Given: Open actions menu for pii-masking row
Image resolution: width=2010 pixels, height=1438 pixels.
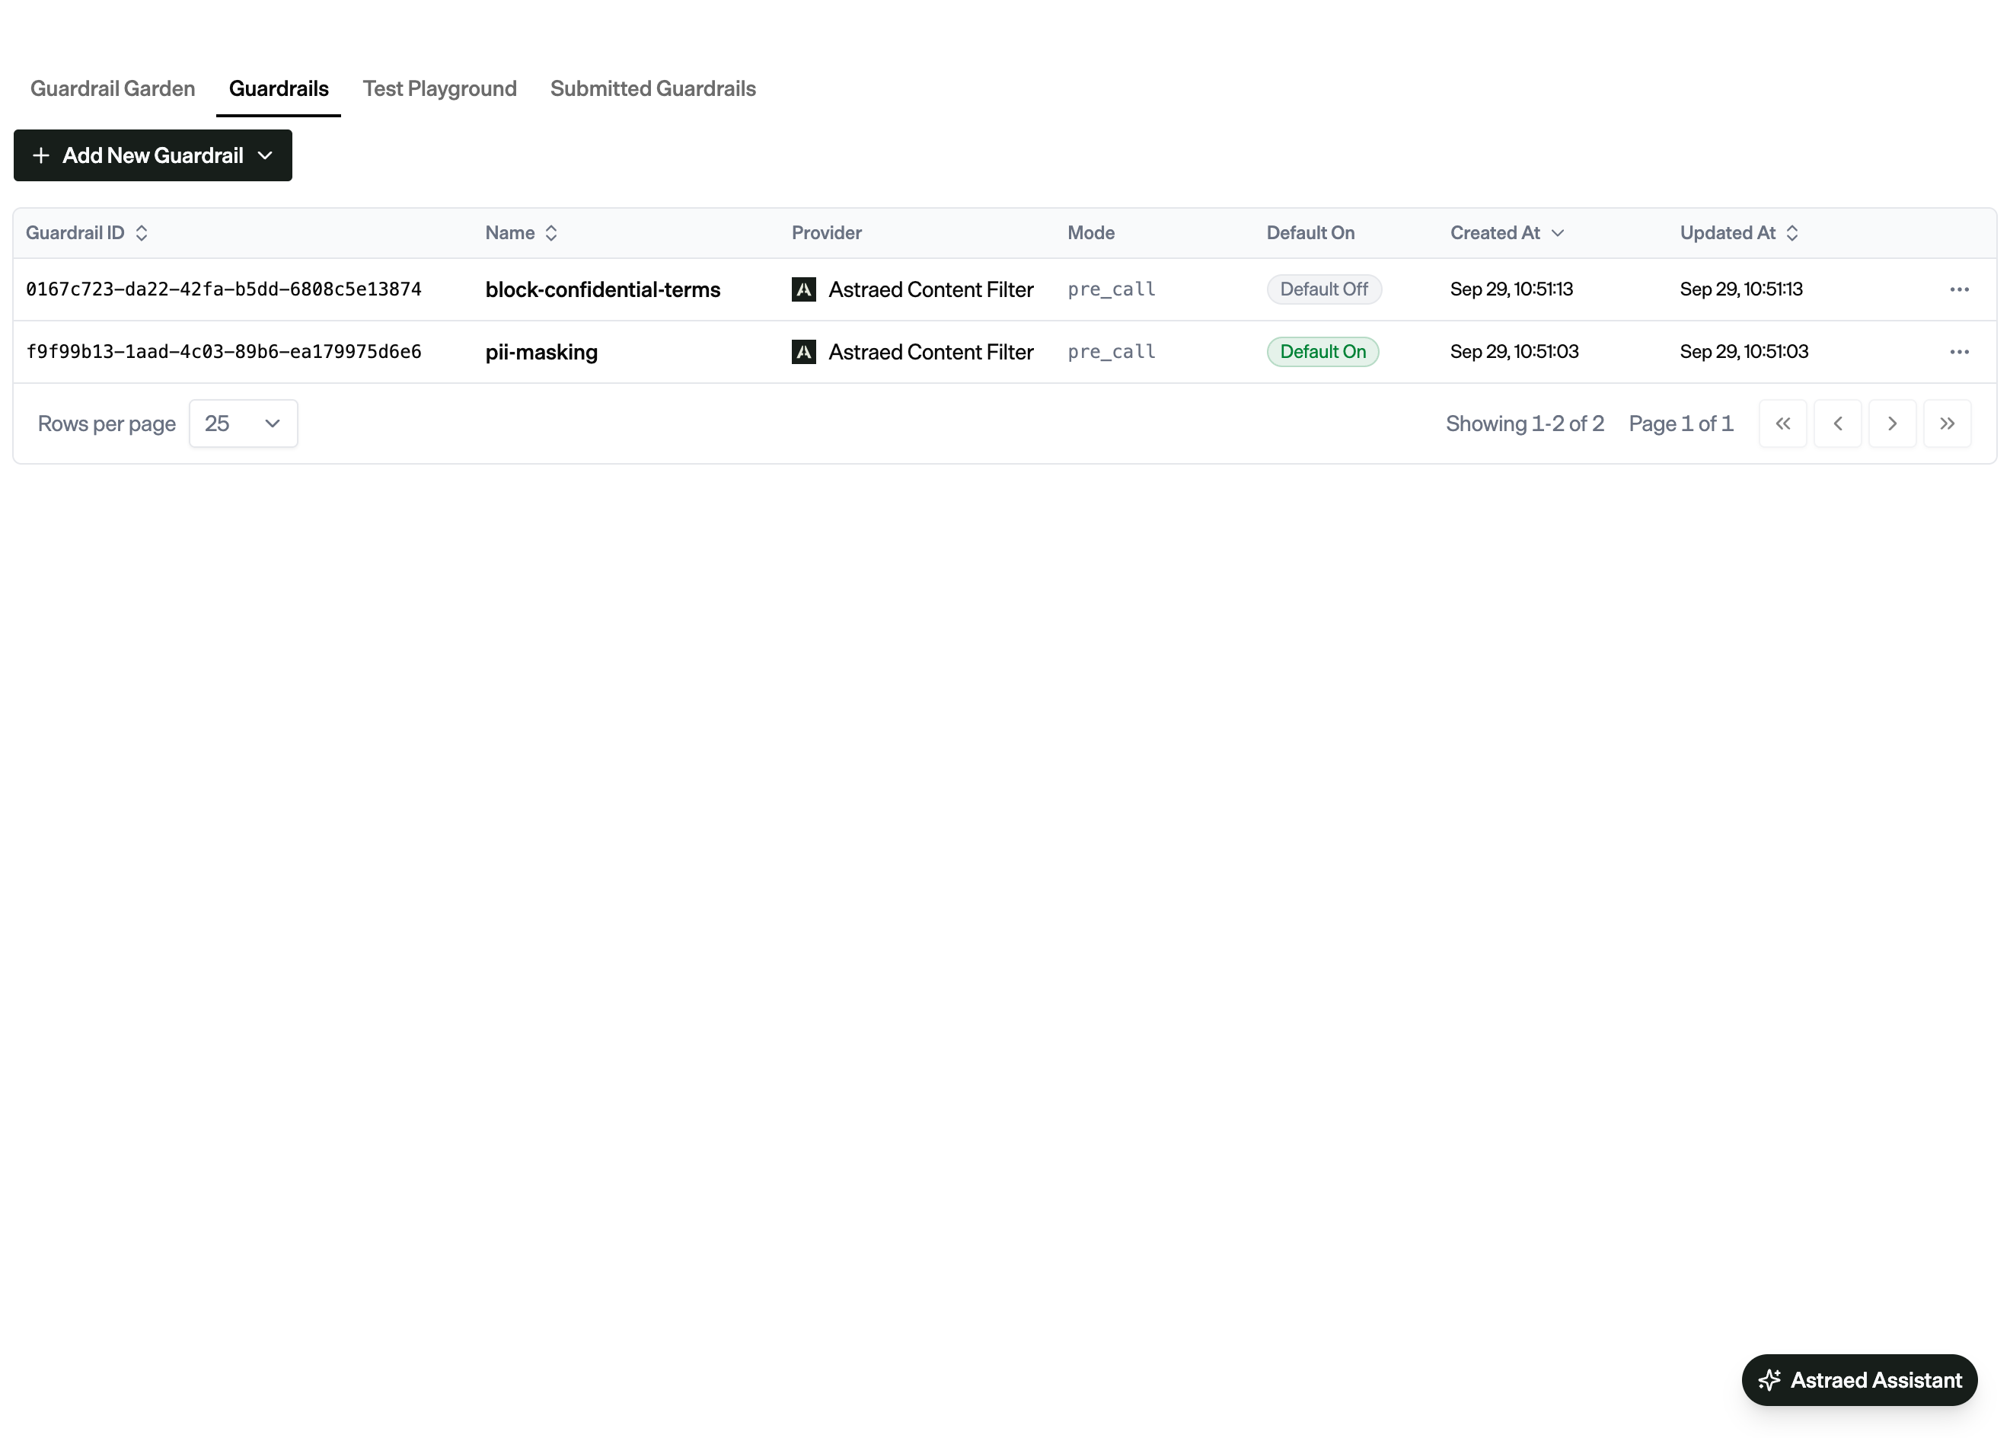Looking at the screenshot, I should coord(1959,353).
